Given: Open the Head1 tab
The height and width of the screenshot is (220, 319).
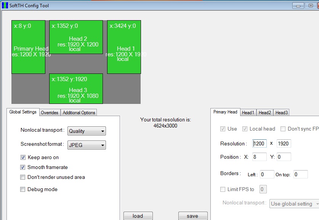Looking at the screenshot, I should point(248,113).
